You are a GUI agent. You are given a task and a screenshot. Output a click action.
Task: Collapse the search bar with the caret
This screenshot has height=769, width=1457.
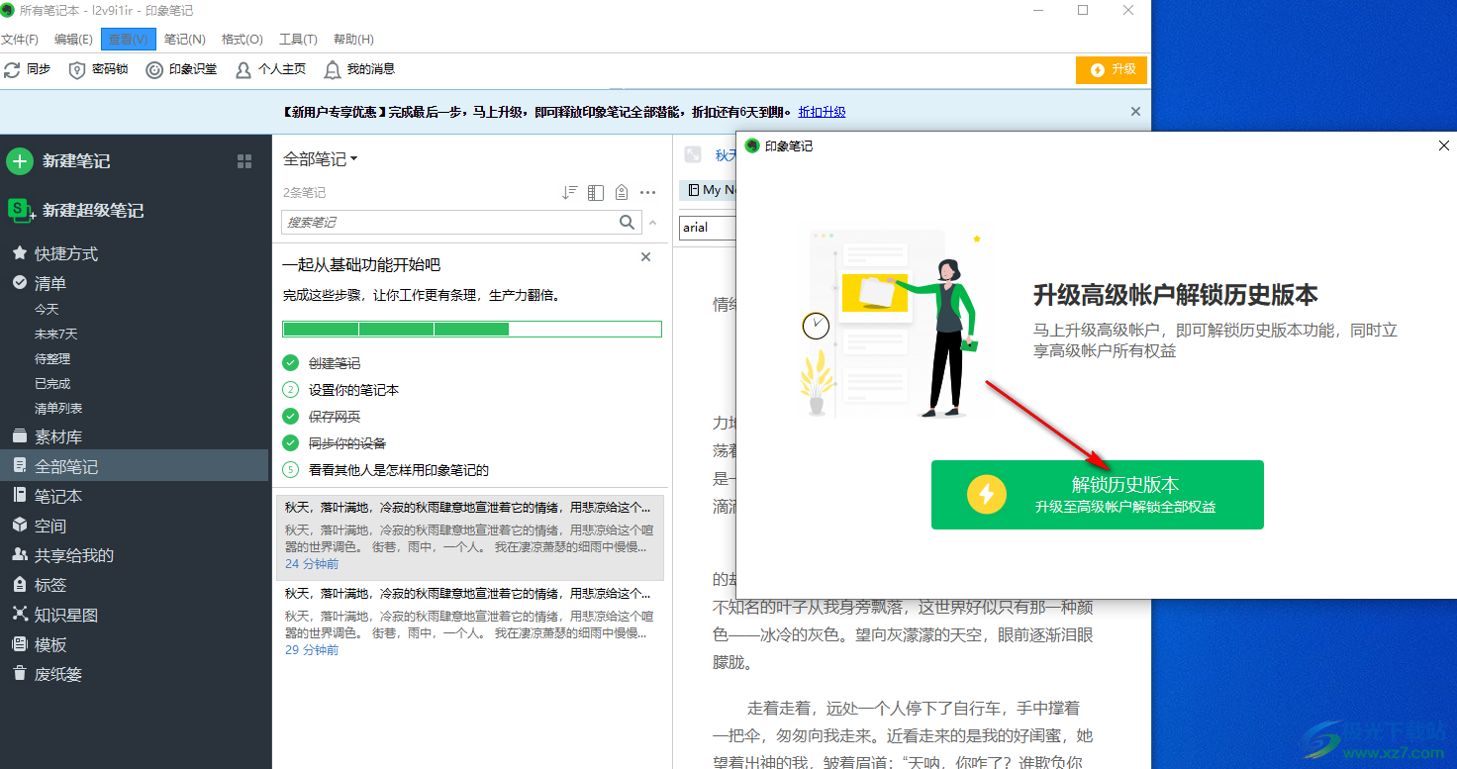pyautogui.click(x=653, y=223)
